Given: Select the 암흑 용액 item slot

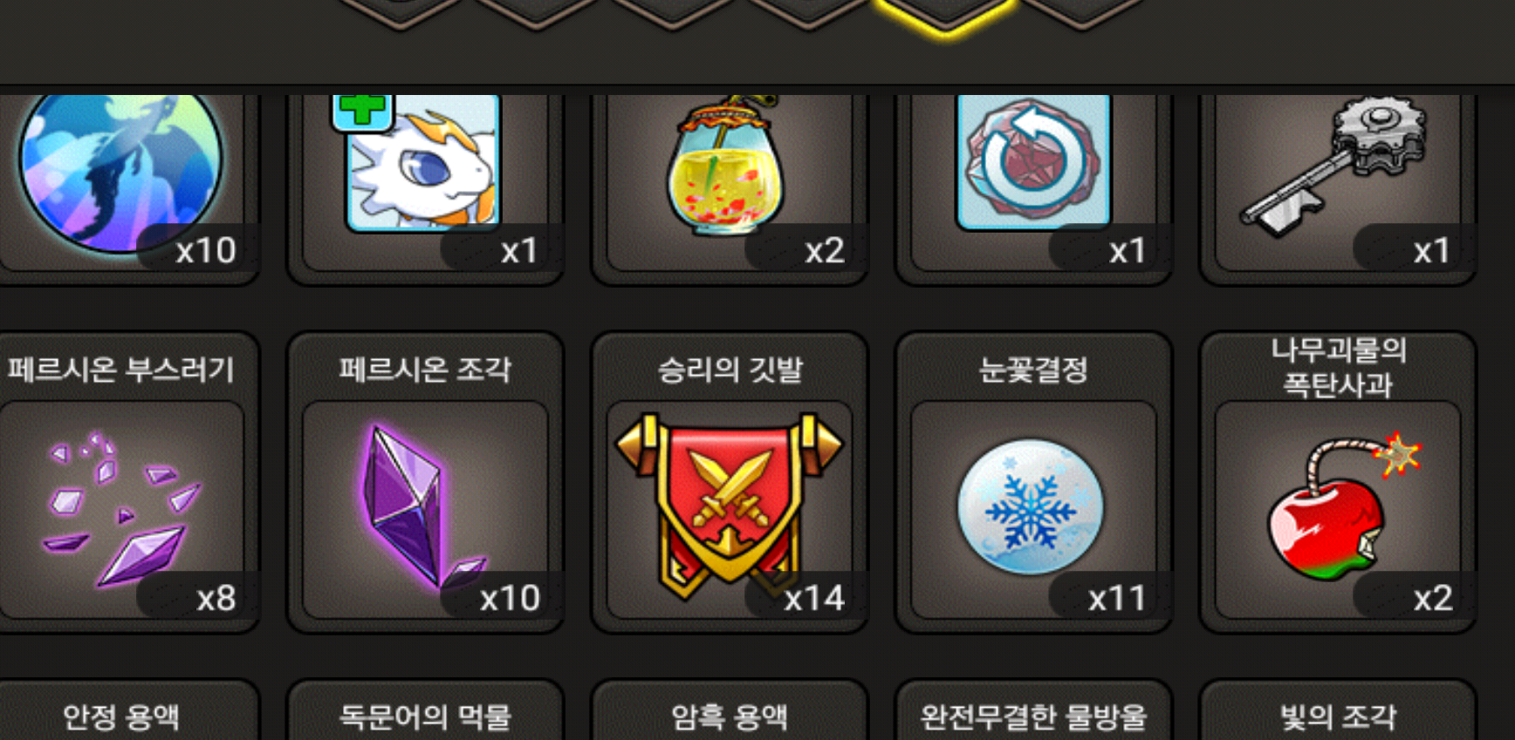Looking at the screenshot, I should pyautogui.click(x=730, y=710).
